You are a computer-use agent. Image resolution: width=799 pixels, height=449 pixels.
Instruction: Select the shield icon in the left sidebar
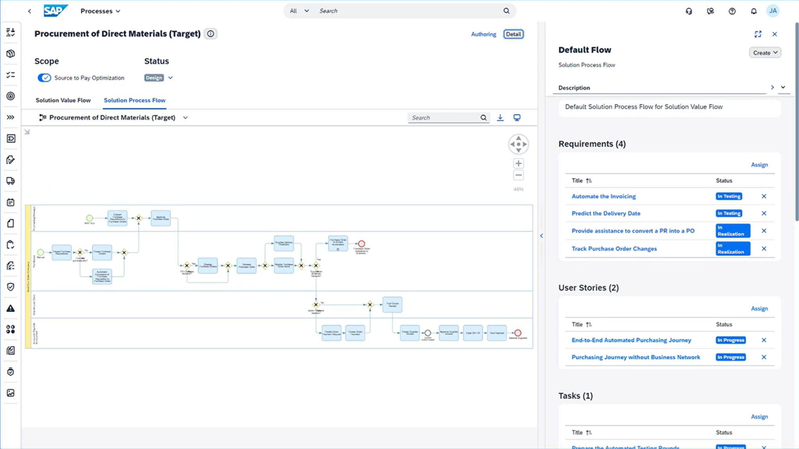10,287
